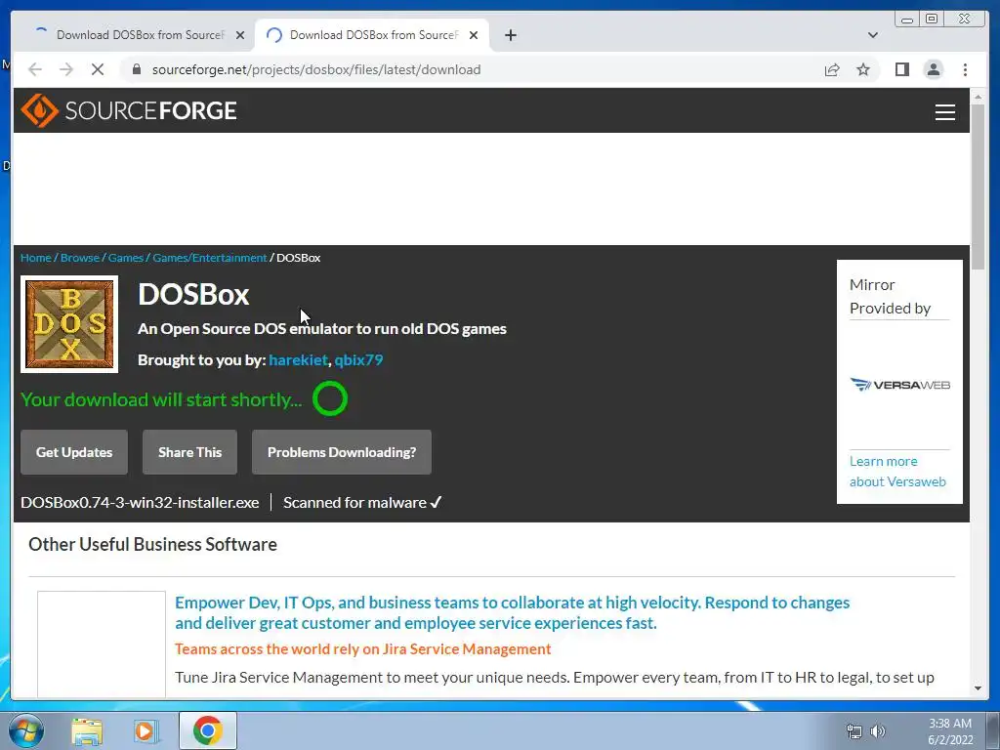This screenshot has height=750, width=1000.
Task: Visit qbix79's profile link
Action: click(358, 359)
